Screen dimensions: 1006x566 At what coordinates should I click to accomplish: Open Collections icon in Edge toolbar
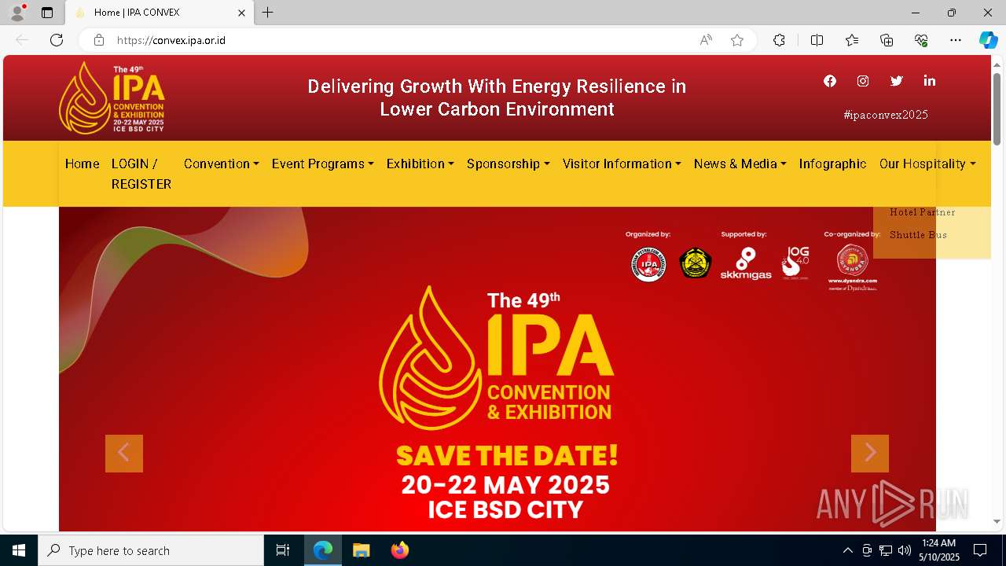click(887, 40)
